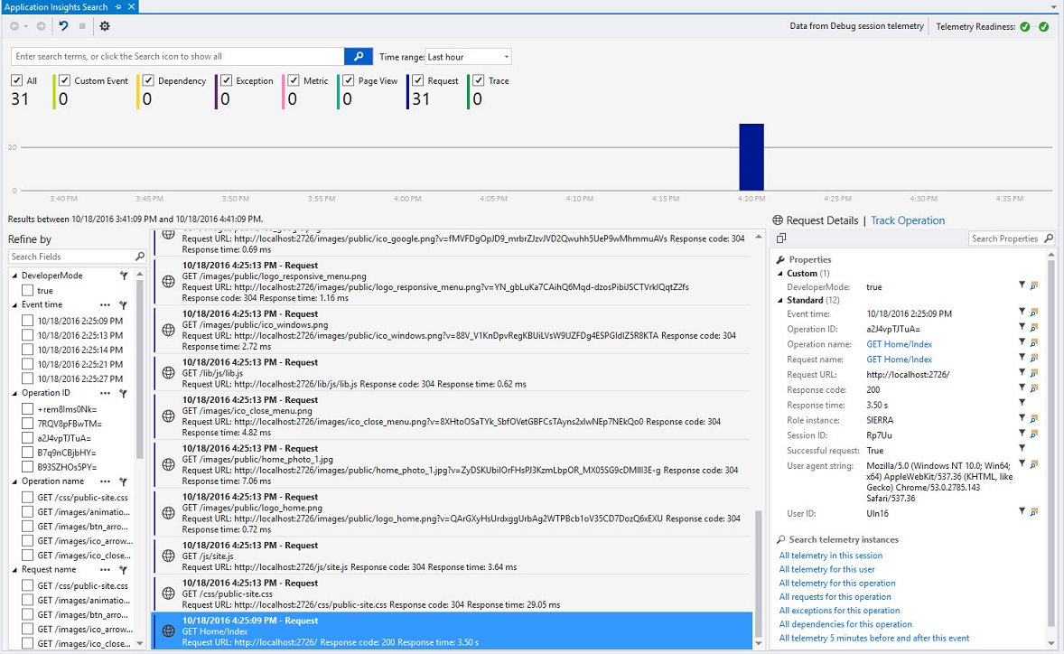This screenshot has width=1064, height=654.
Task: Search for the Request URL value
Action: pyautogui.click(x=1034, y=374)
